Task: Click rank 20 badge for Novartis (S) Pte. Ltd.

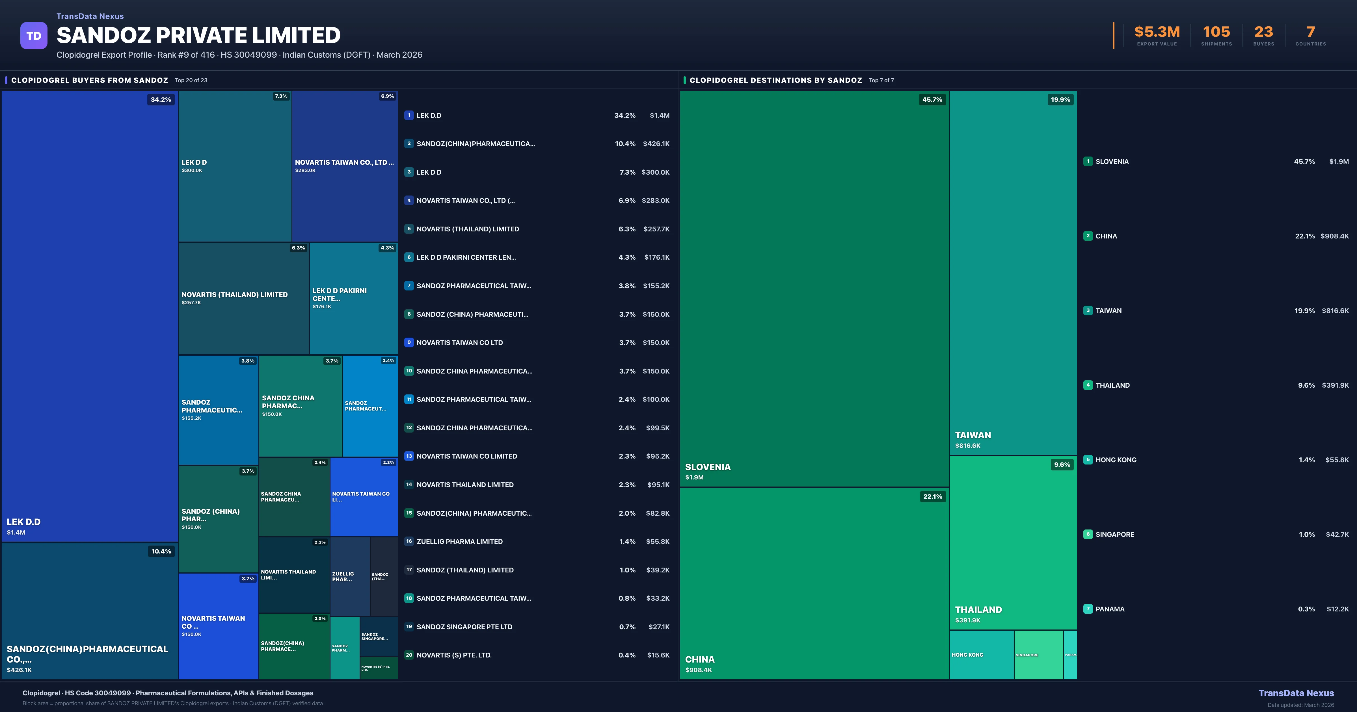Action: coord(409,655)
